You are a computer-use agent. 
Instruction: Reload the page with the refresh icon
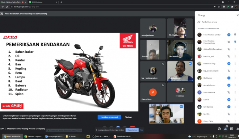[7, 7]
